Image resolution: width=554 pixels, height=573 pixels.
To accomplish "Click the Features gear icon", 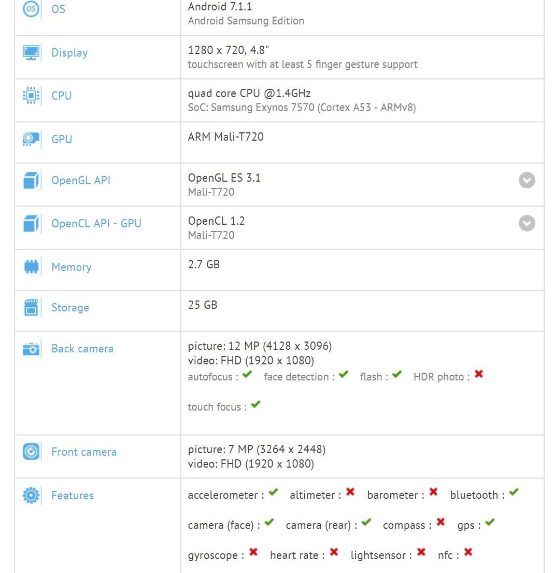I will 31,496.
